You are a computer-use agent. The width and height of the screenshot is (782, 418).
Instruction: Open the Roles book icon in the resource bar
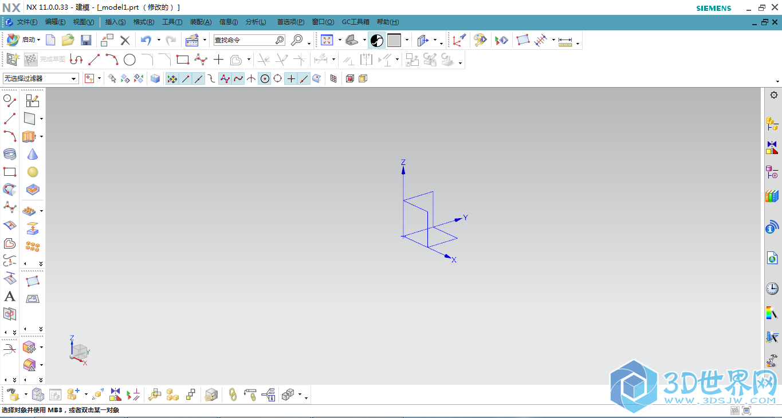coord(772,196)
